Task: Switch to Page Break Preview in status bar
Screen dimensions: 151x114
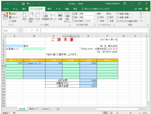Action: pos(117,113)
